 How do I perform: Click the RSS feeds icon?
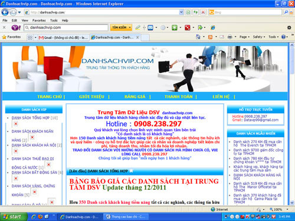pos(210,37)
